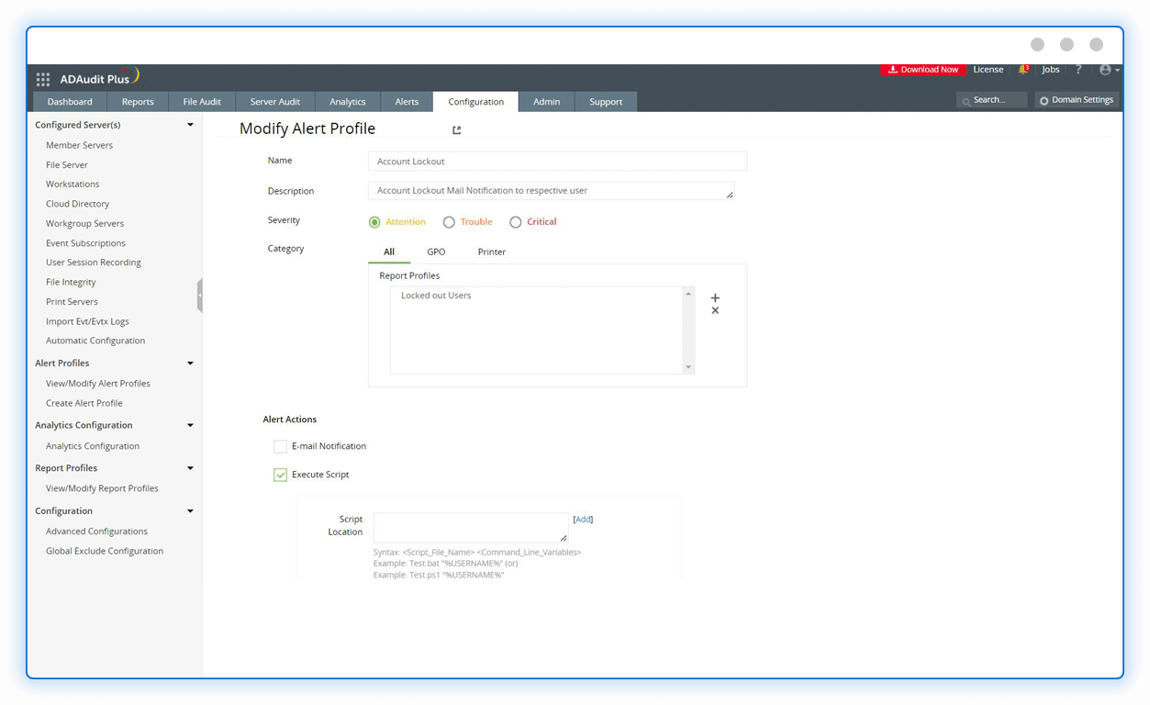The image size is (1150, 705).
Task: Open the user account avatar menu
Action: pyautogui.click(x=1109, y=70)
